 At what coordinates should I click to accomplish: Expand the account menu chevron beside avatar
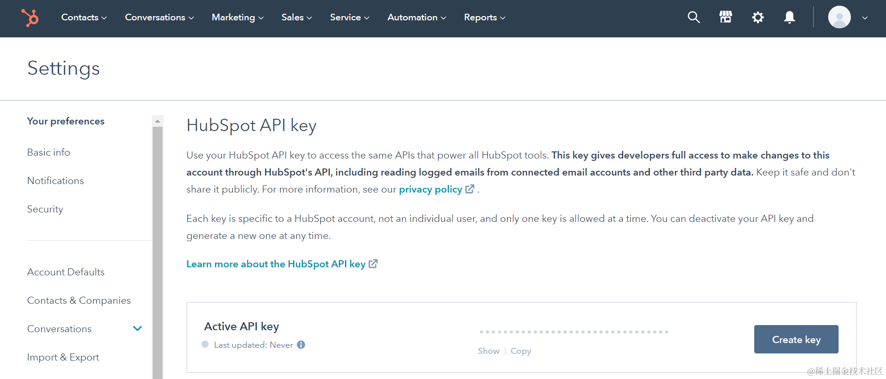(x=865, y=18)
